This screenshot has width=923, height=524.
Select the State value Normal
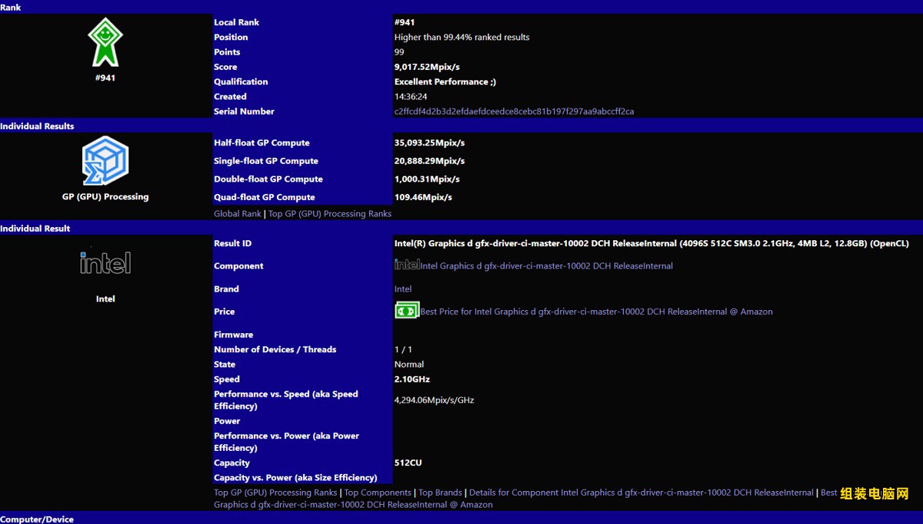point(409,365)
